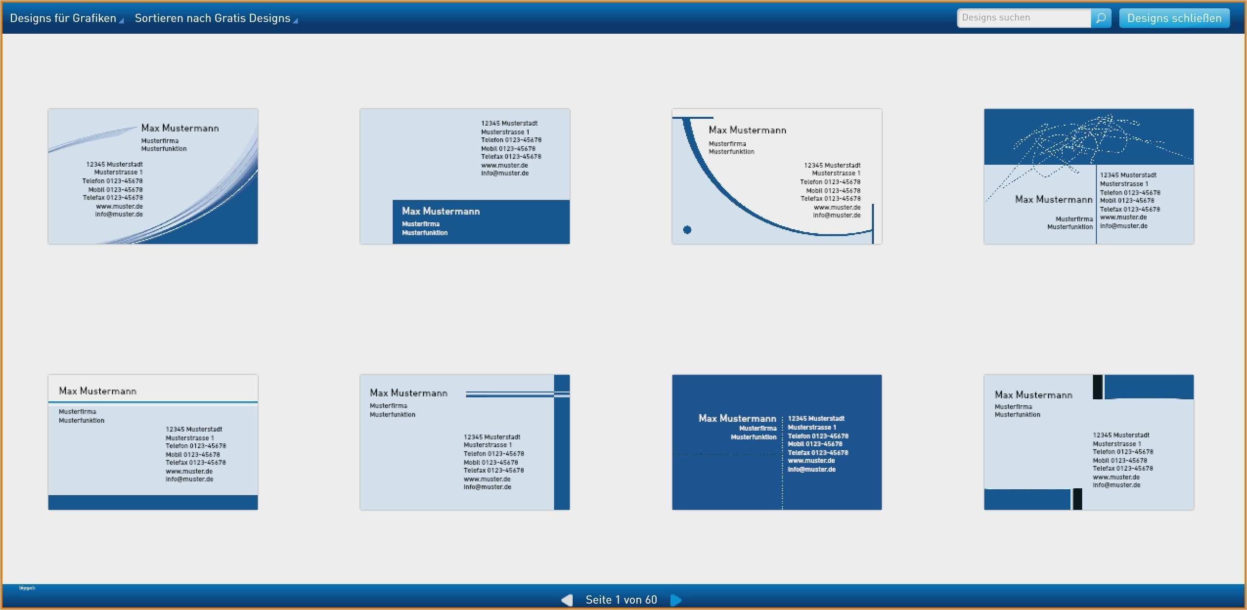Screen dimensions: 1247x610
Task: Select the curved wave business card design
Action: 153,176
